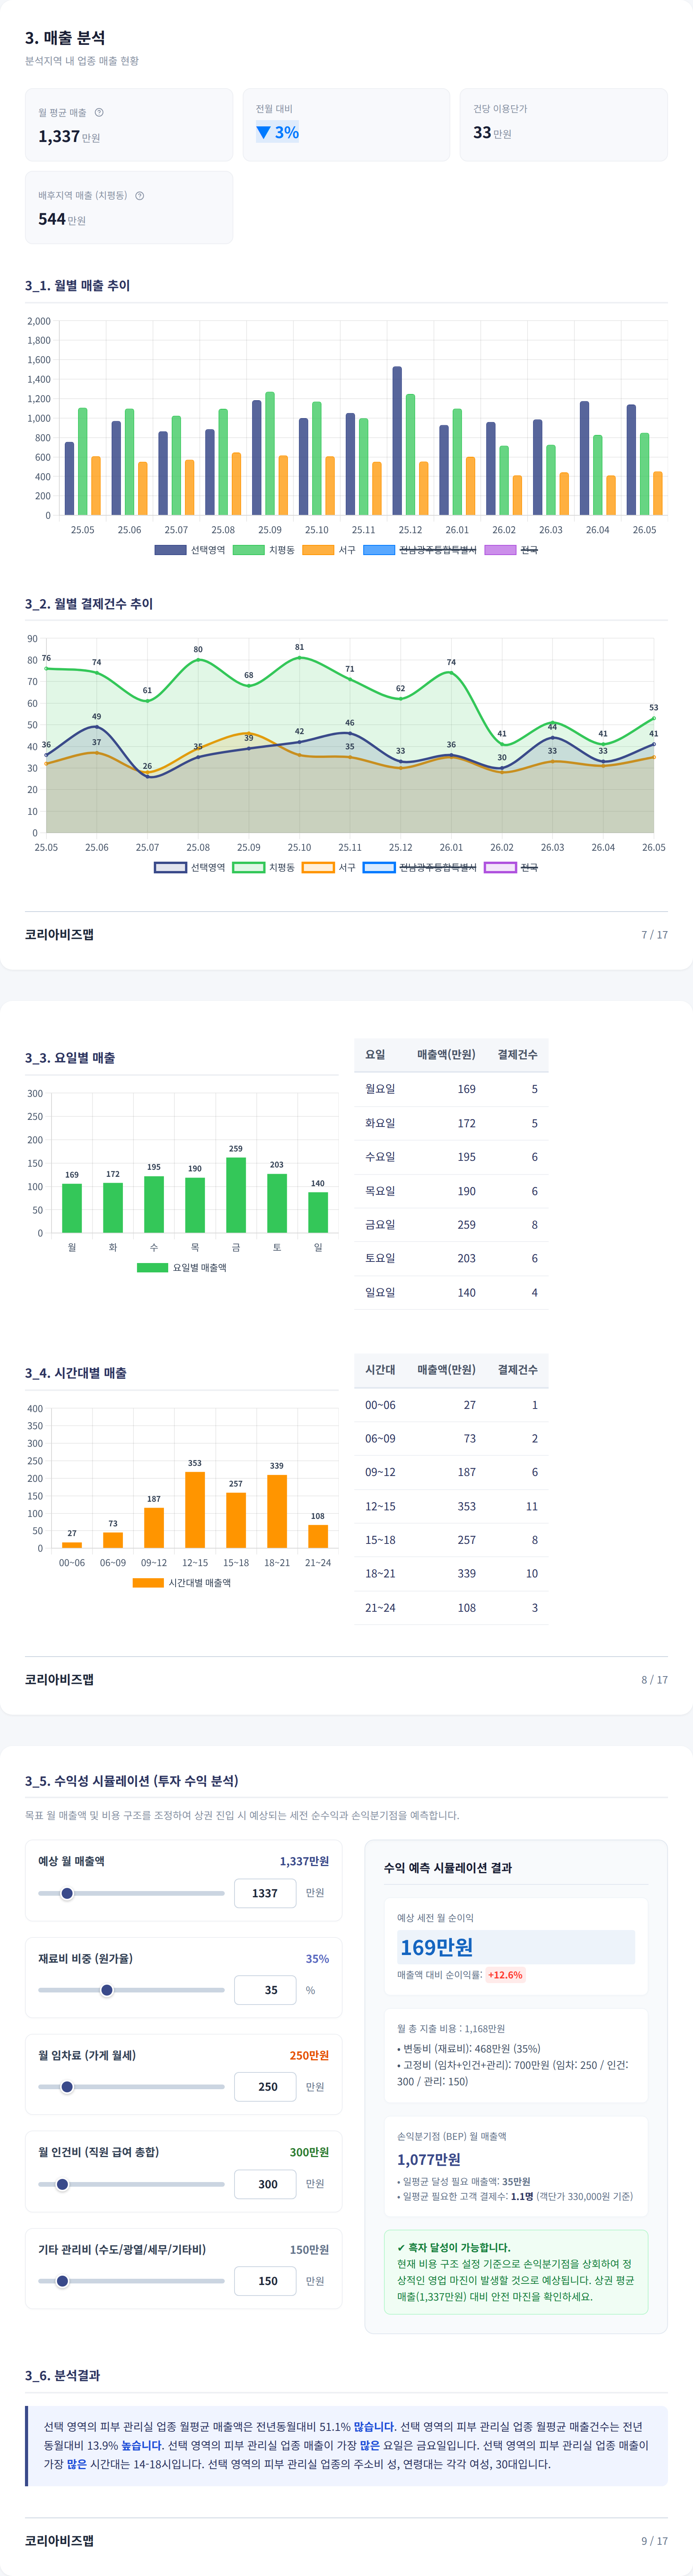Image resolution: width=693 pixels, height=2576 pixels.
Task: Toggle 시간대별 매출액 legend item
Action: 182,1583
